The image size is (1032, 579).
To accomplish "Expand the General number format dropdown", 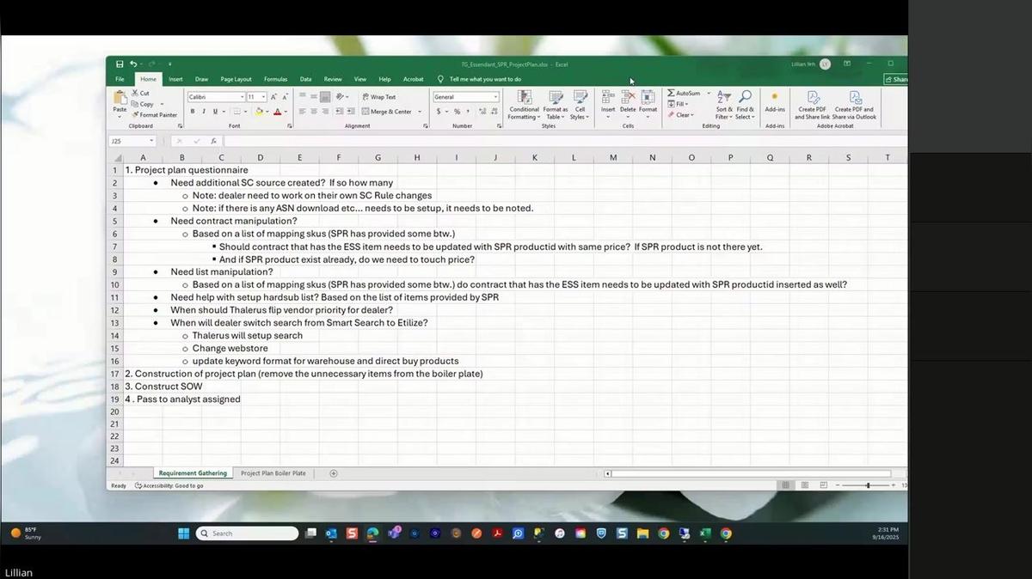I will 495,96.
